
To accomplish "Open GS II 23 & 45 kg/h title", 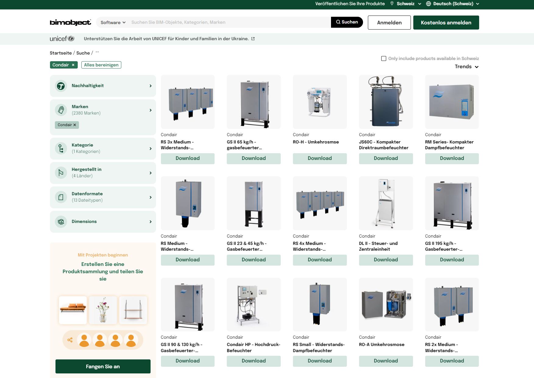I will 247,246.
